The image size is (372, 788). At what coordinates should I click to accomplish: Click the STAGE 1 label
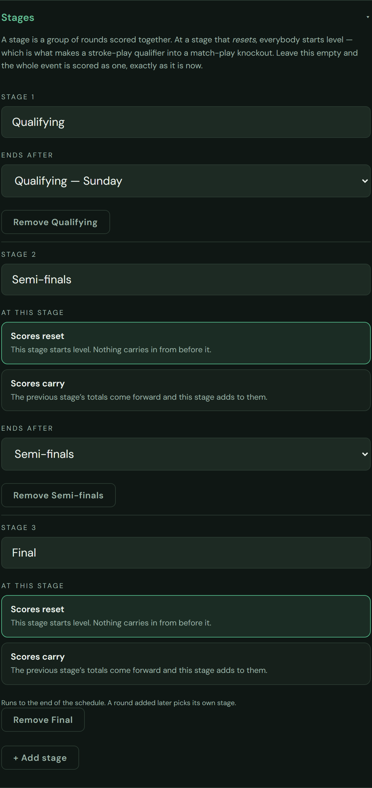[18, 97]
